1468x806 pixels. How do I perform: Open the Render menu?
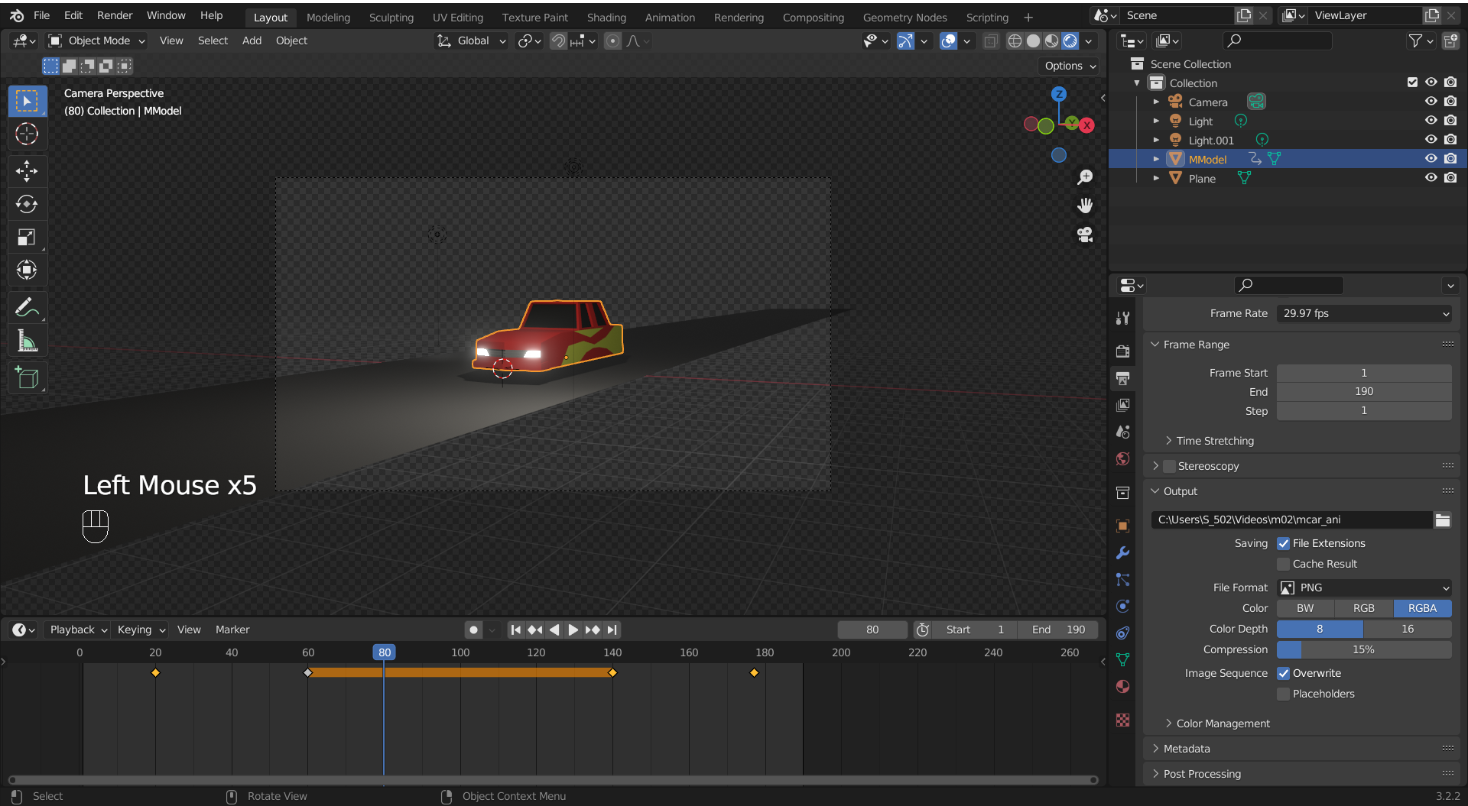(x=115, y=15)
